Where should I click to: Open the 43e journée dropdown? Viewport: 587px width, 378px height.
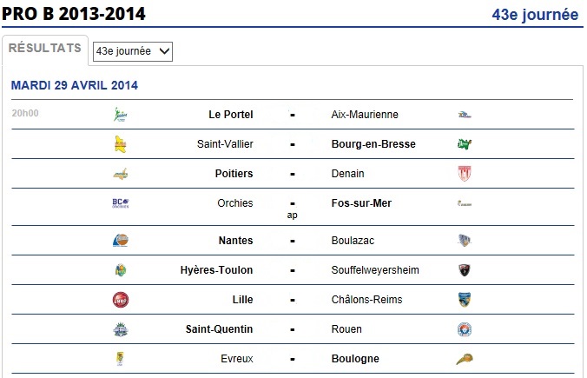pyautogui.click(x=133, y=51)
